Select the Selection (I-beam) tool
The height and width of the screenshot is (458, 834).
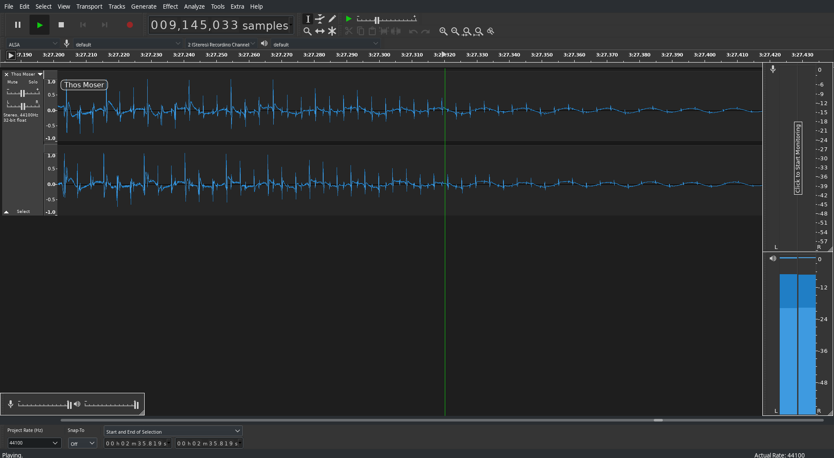pyautogui.click(x=308, y=19)
